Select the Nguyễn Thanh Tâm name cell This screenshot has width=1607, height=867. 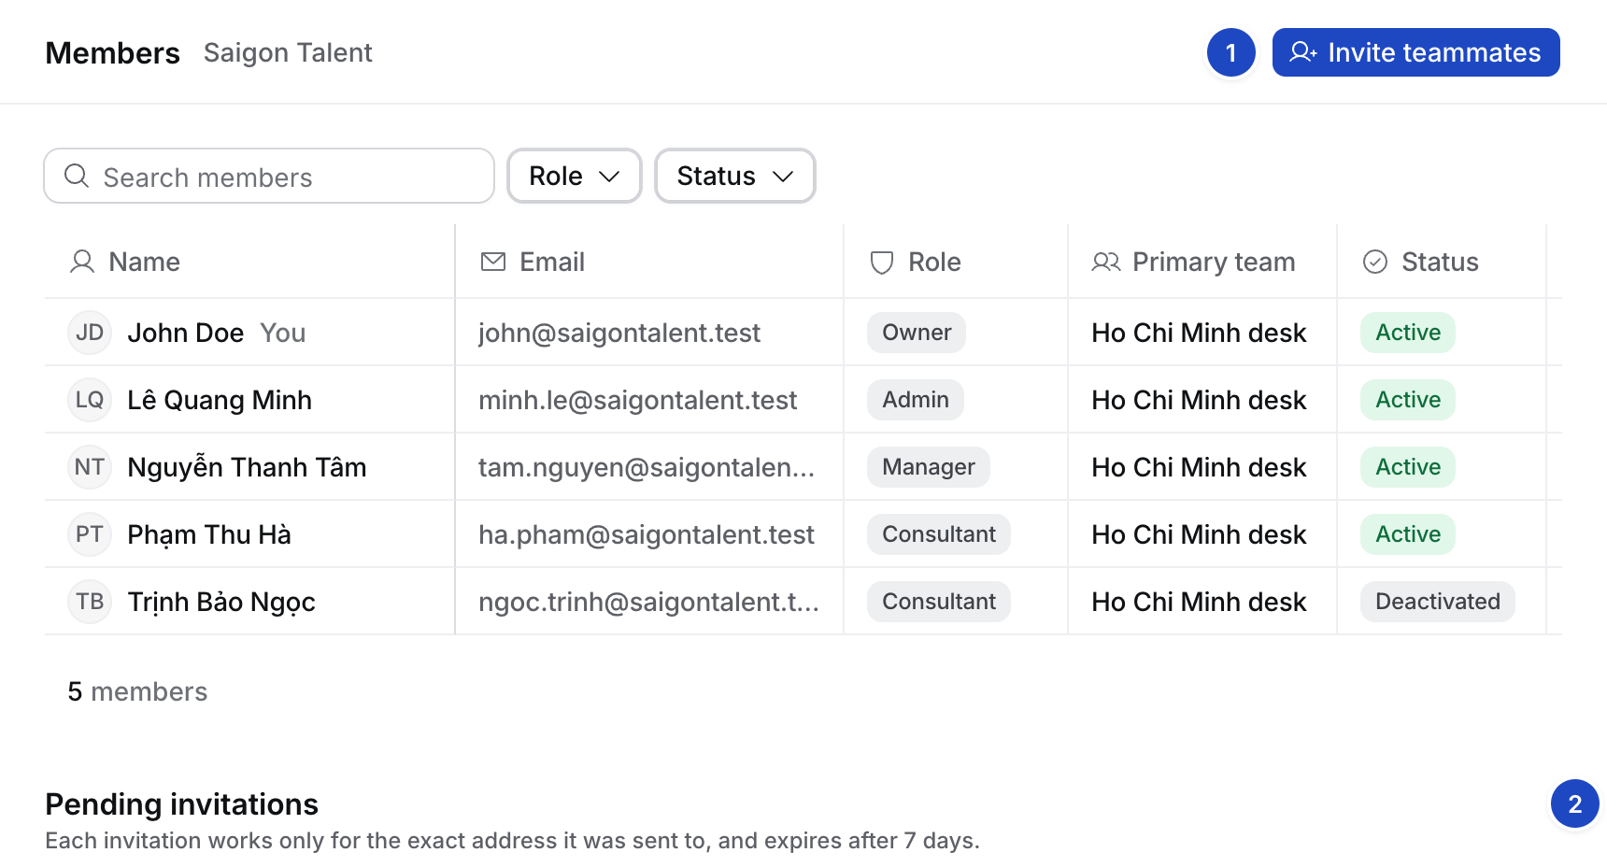point(249,467)
